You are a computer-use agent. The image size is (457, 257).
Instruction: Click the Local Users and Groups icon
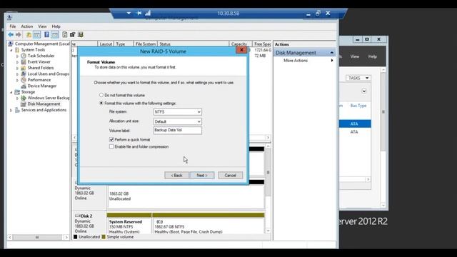24,74
